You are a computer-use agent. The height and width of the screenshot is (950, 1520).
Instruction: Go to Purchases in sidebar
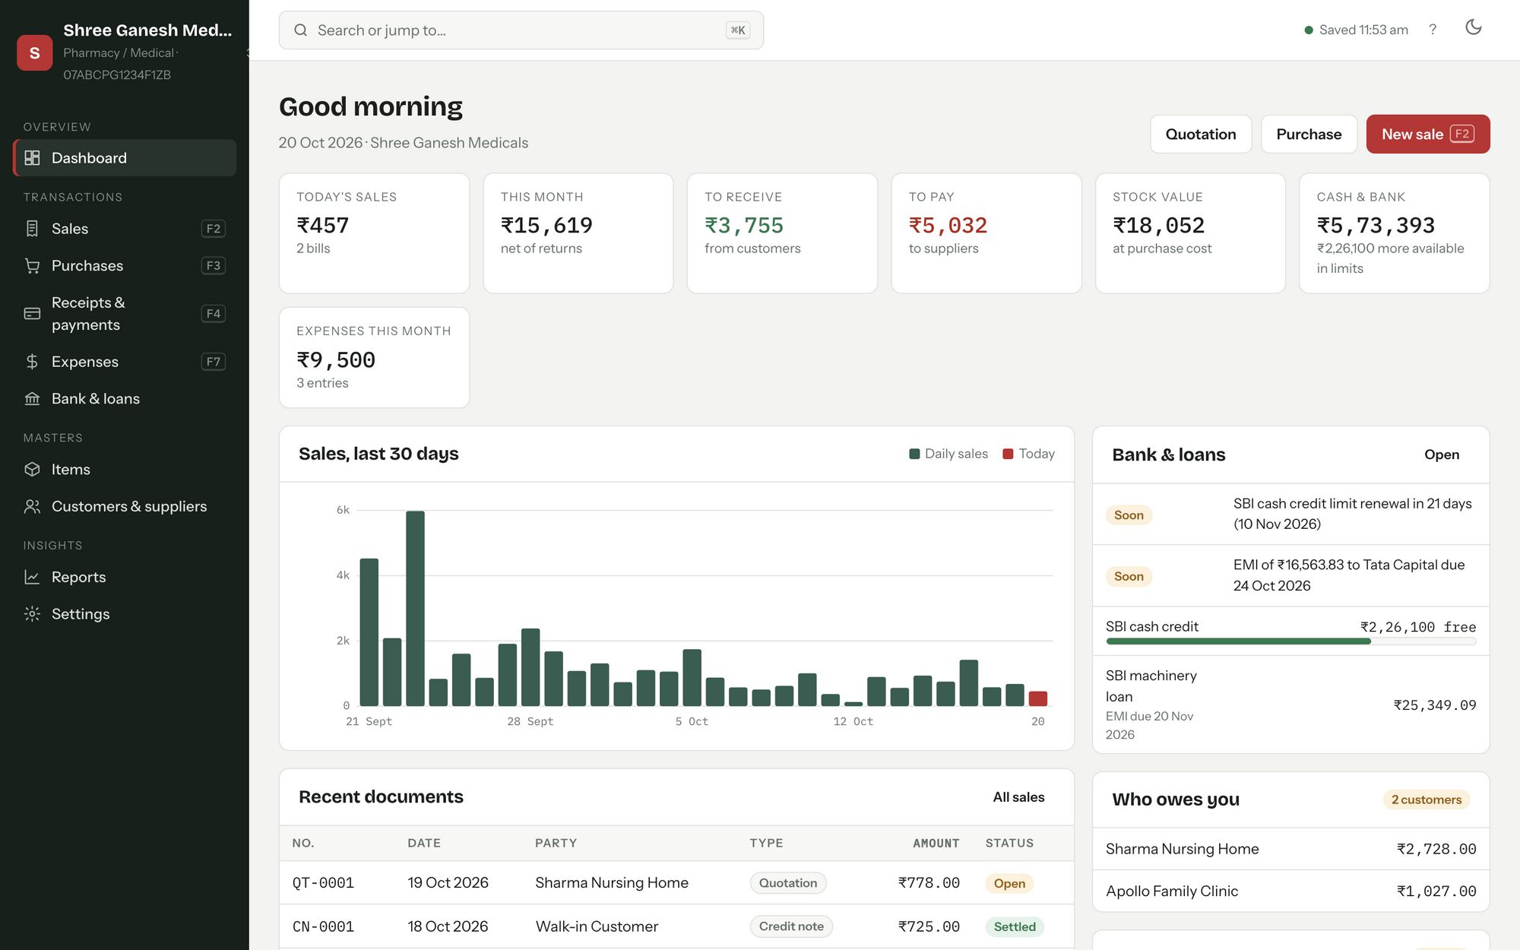(125, 266)
